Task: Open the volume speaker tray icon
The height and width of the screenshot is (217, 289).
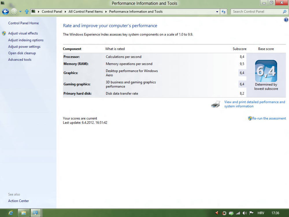Action: tap(244, 213)
